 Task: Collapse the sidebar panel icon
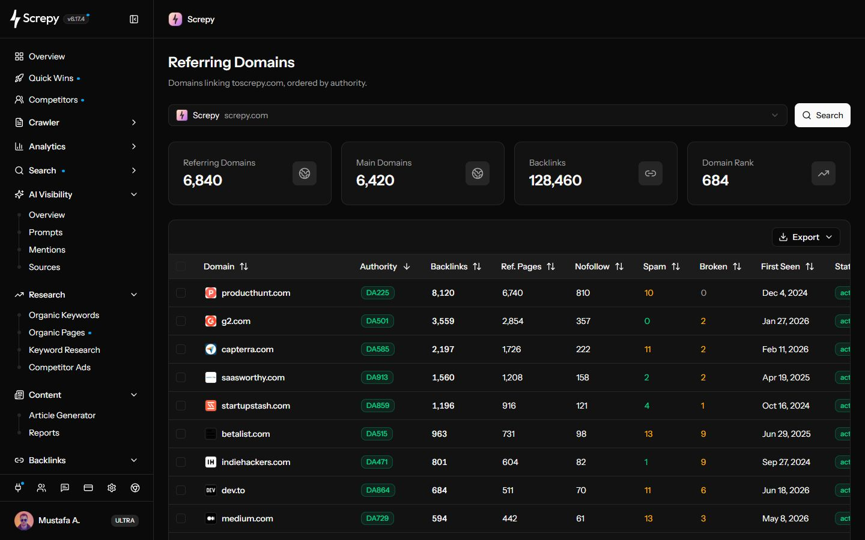pos(134,19)
